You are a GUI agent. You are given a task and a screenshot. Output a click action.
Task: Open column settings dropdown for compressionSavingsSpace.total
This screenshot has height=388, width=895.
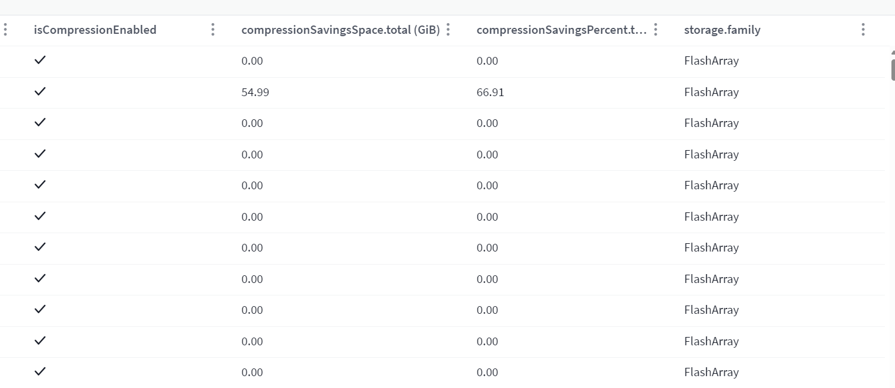tap(448, 30)
